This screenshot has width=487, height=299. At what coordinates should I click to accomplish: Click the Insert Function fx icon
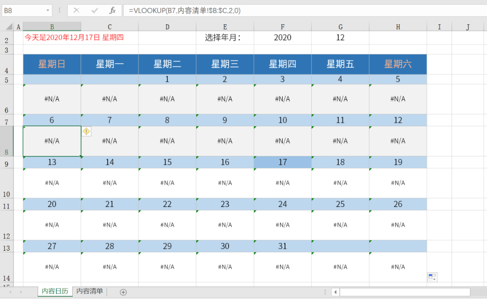112,10
